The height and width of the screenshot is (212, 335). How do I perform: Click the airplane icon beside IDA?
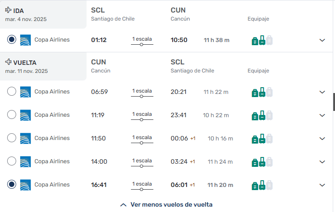8,10
